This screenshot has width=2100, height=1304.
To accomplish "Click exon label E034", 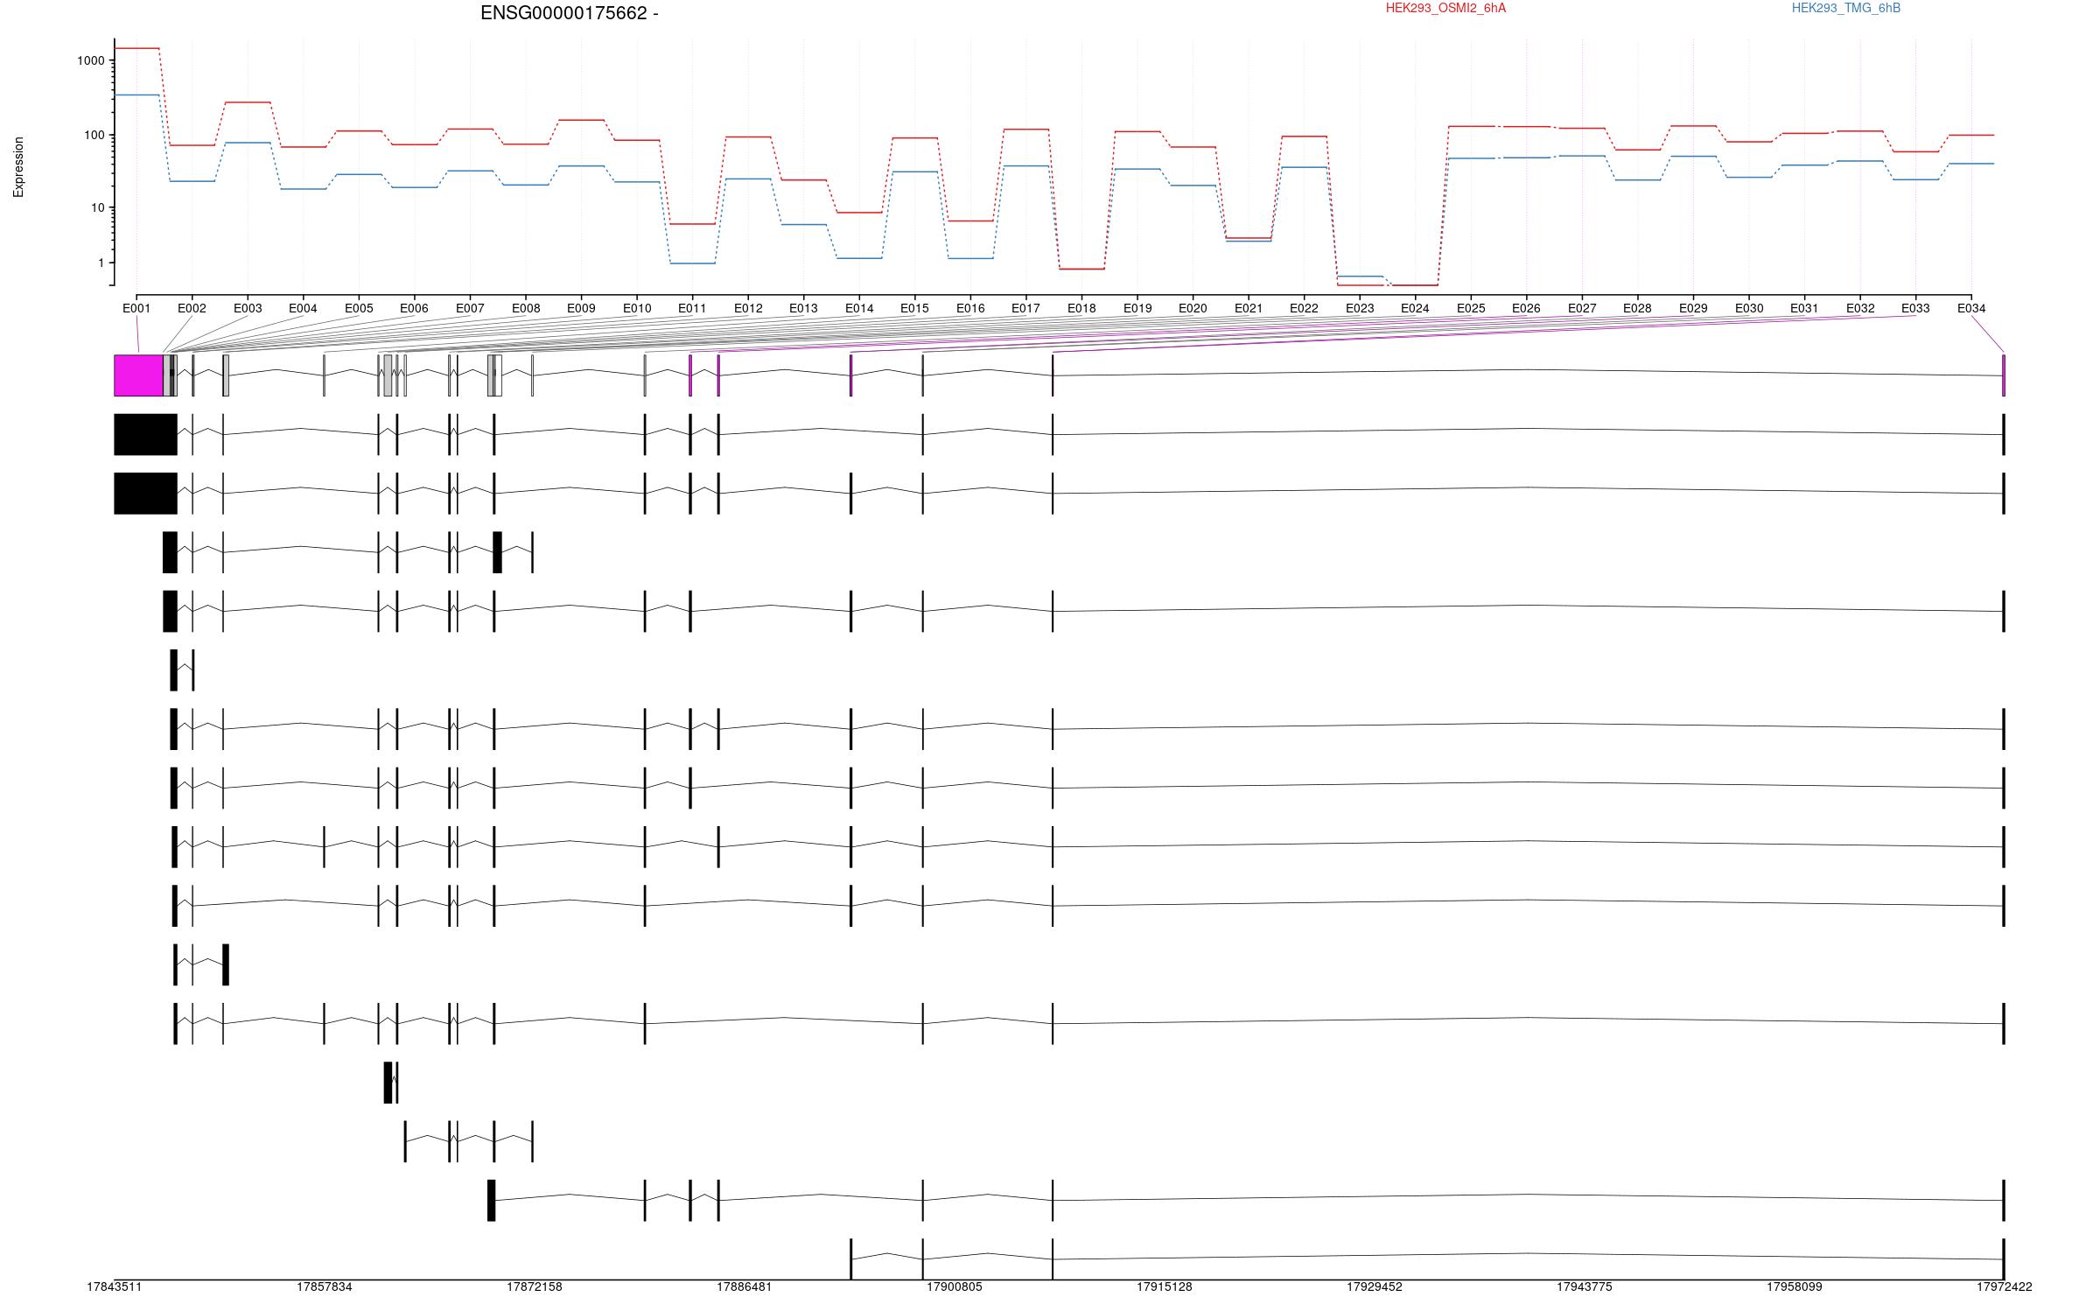I will pyautogui.click(x=1971, y=308).
